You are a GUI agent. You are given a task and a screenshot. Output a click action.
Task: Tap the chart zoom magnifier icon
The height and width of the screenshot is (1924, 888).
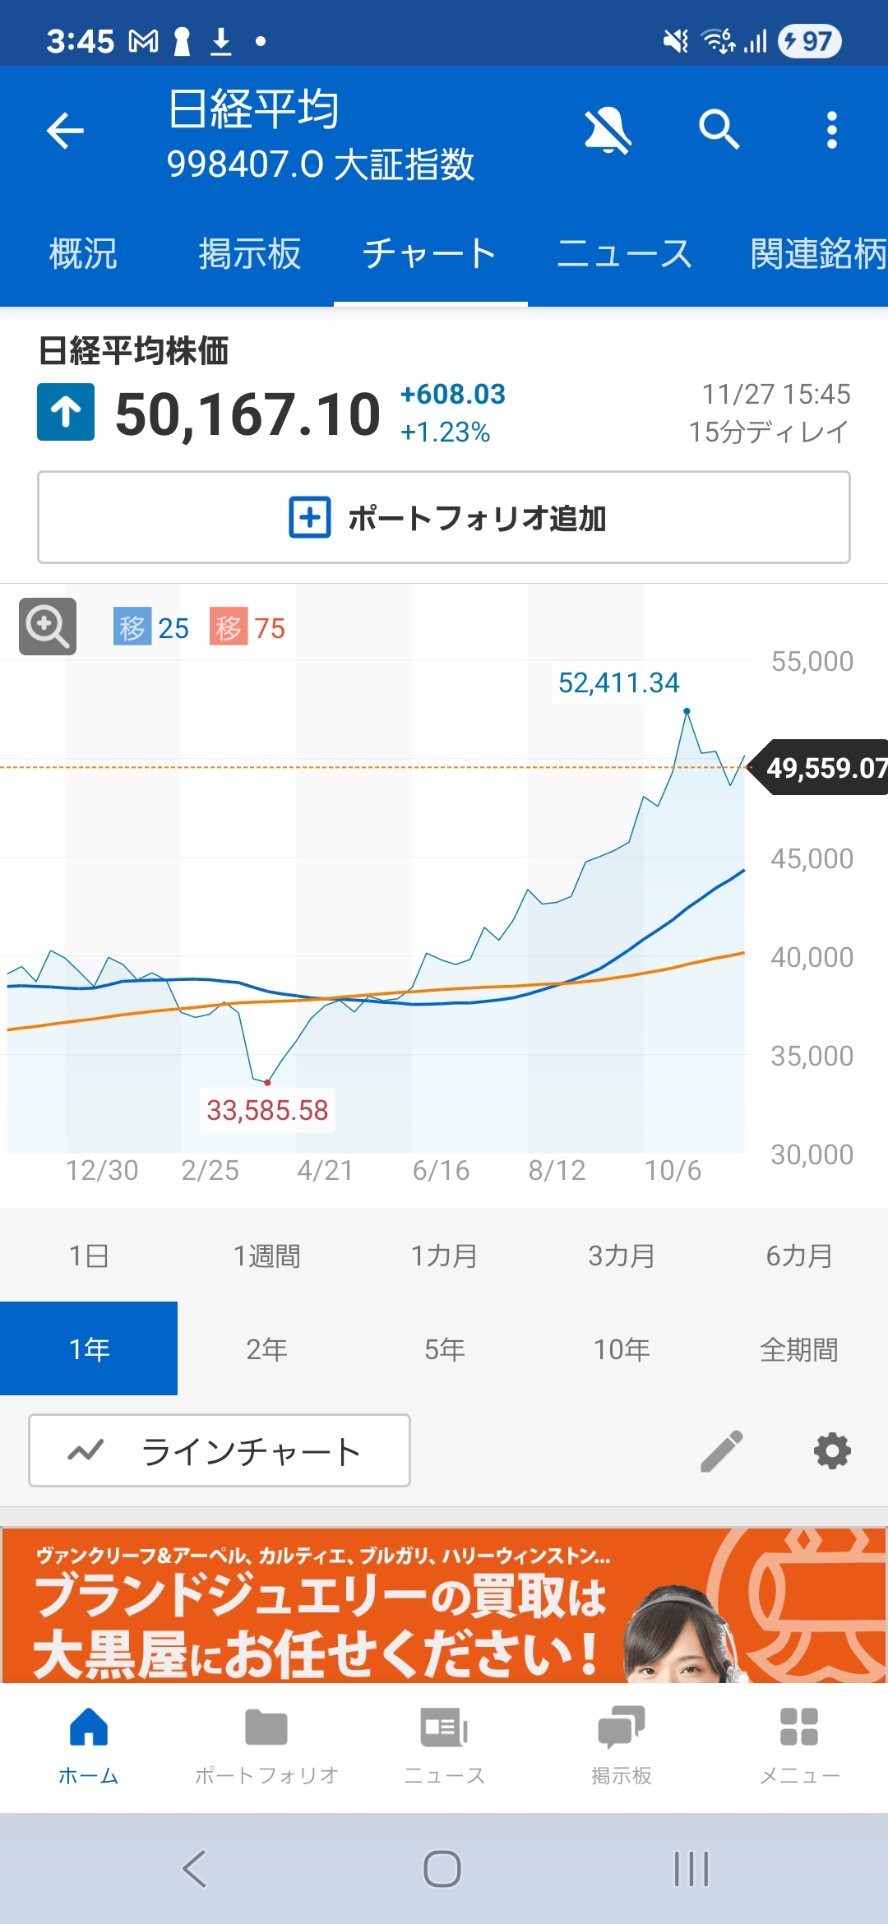[48, 627]
